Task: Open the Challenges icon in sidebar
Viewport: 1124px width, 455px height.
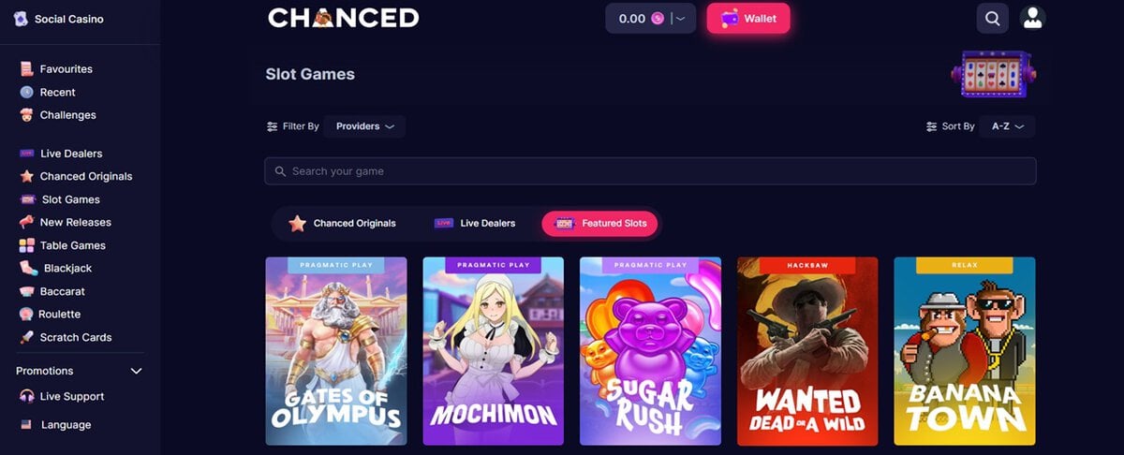Action: click(x=26, y=115)
